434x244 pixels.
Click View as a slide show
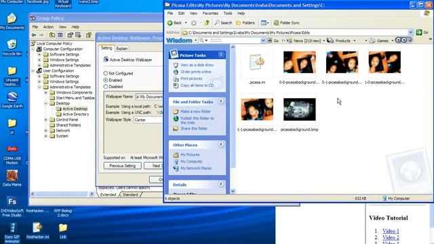pyautogui.click(x=197, y=65)
